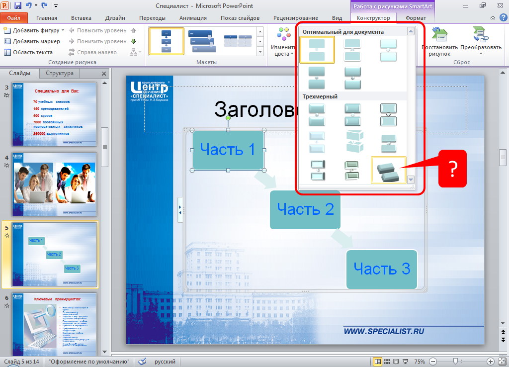Switch to the Вставка ribbon tab
This screenshot has width=509, height=367.
(81, 18)
